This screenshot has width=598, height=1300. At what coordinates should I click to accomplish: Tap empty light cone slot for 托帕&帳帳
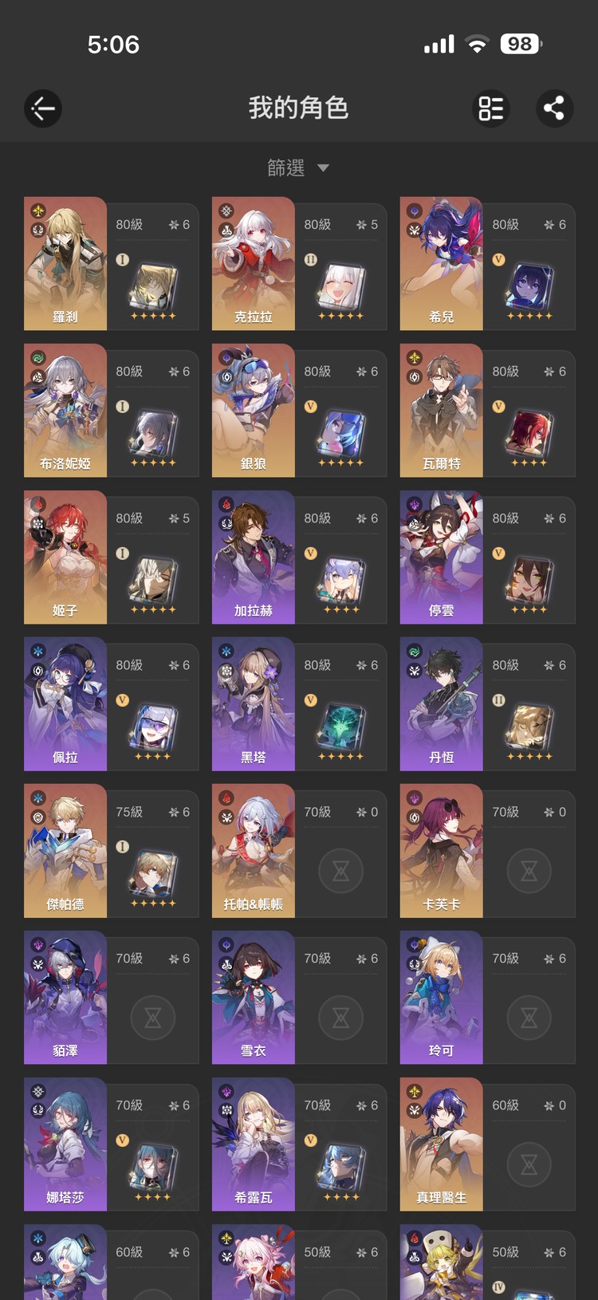pos(340,871)
